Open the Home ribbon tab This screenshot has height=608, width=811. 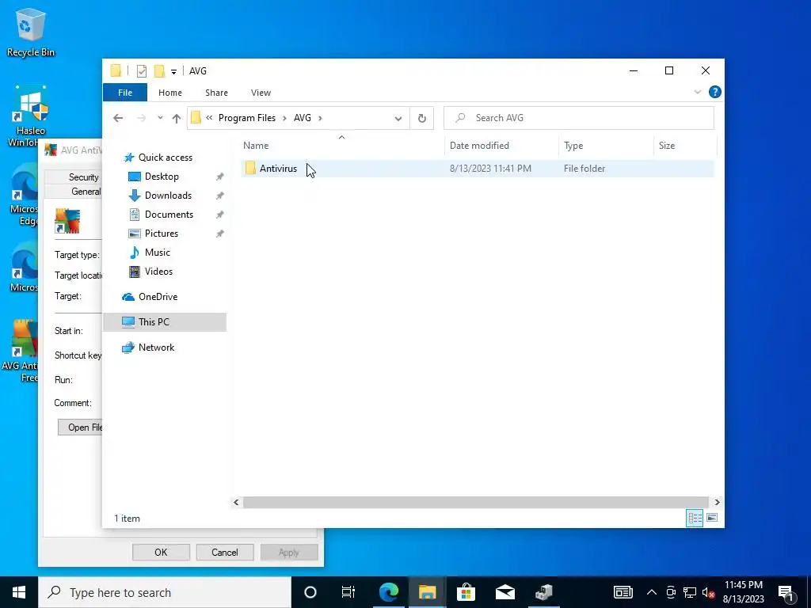coord(170,93)
